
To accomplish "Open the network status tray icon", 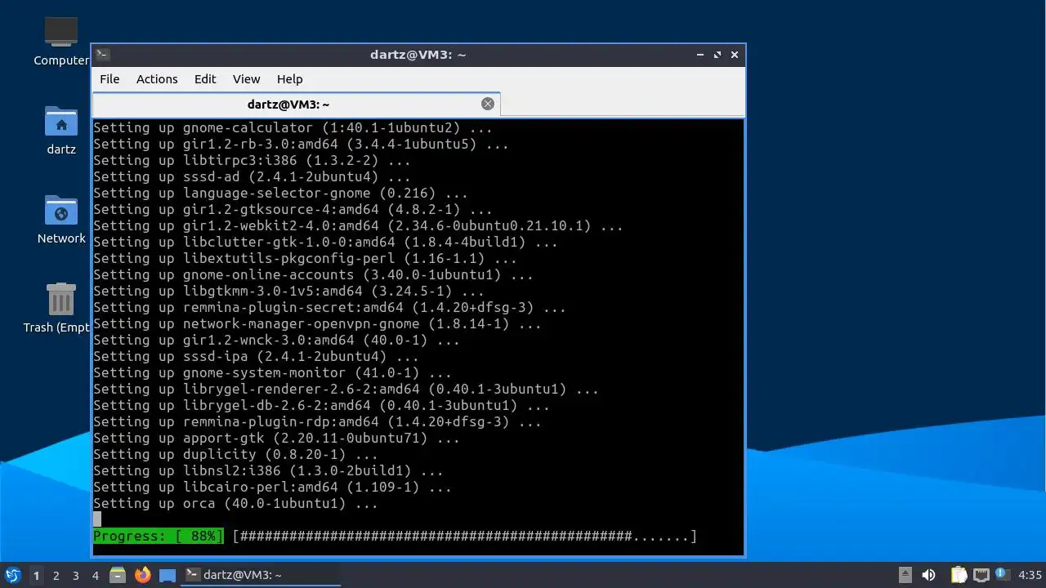I will coord(981,575).
